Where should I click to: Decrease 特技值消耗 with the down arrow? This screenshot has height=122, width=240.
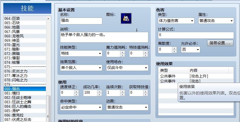click(146, 55)
